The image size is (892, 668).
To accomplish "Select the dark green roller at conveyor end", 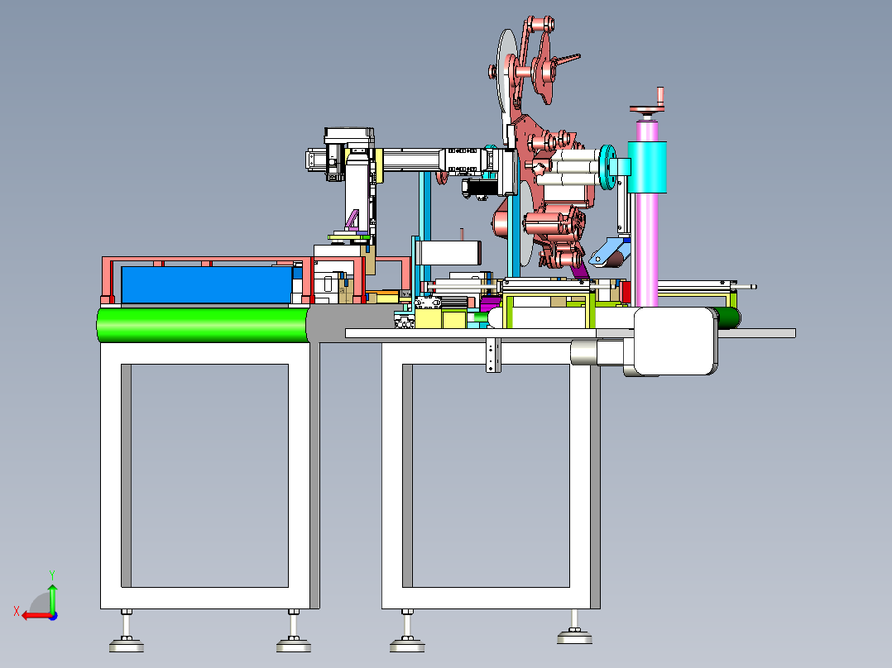I will point(729,318).
